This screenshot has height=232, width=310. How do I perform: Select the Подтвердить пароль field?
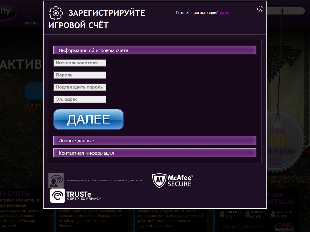coord(80,87)
